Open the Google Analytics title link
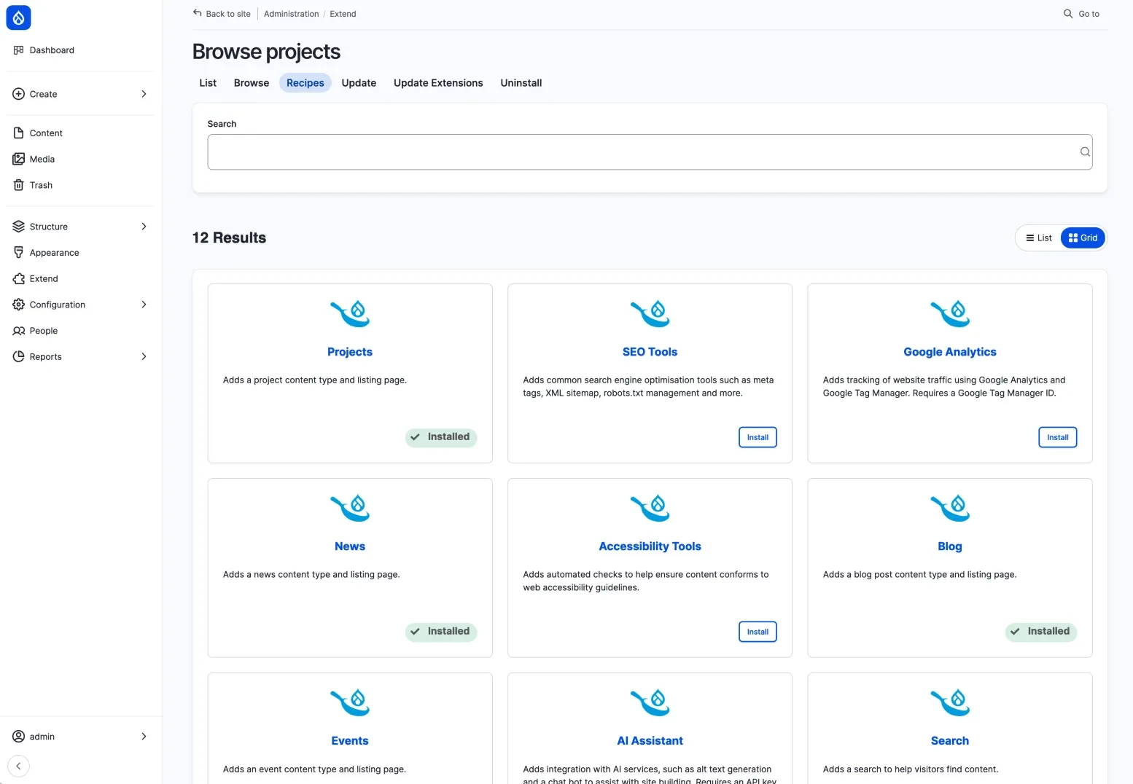1133x784 pixels. coord(950,352)
